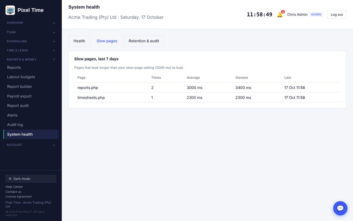
Task: Expand the Account sidebar section
Action: point(31,145)
